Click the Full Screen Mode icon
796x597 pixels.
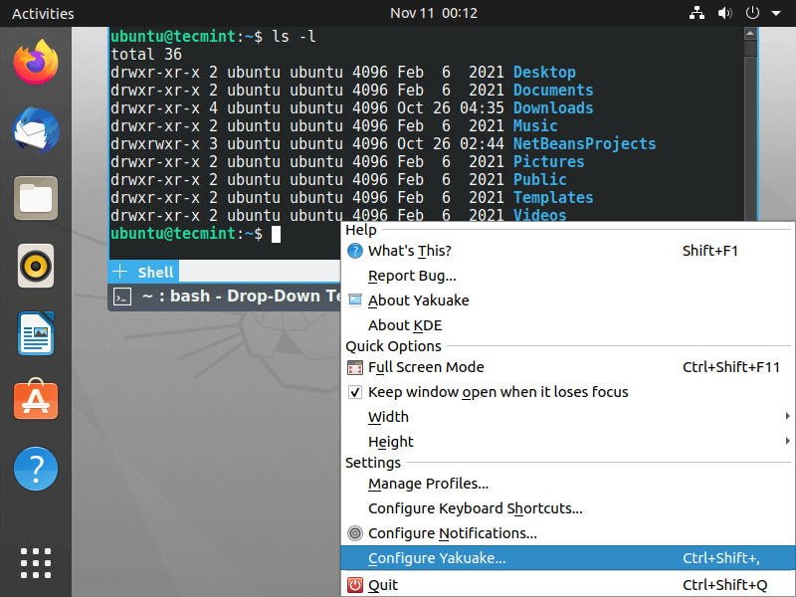[x=355, y=367]
